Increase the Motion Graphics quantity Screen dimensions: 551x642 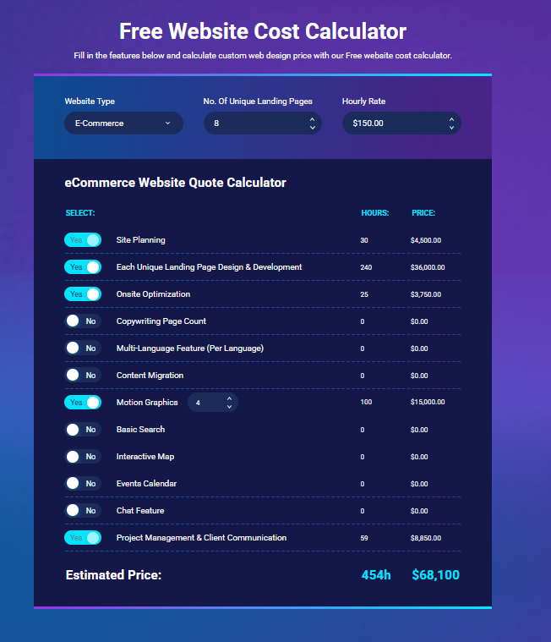tap(229, 398)
